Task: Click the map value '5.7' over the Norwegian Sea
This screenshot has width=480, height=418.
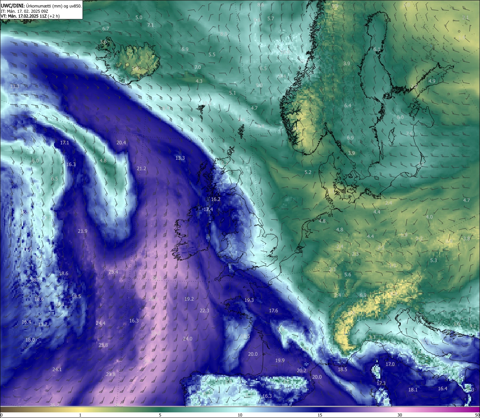Action: [x=271, y=18]
